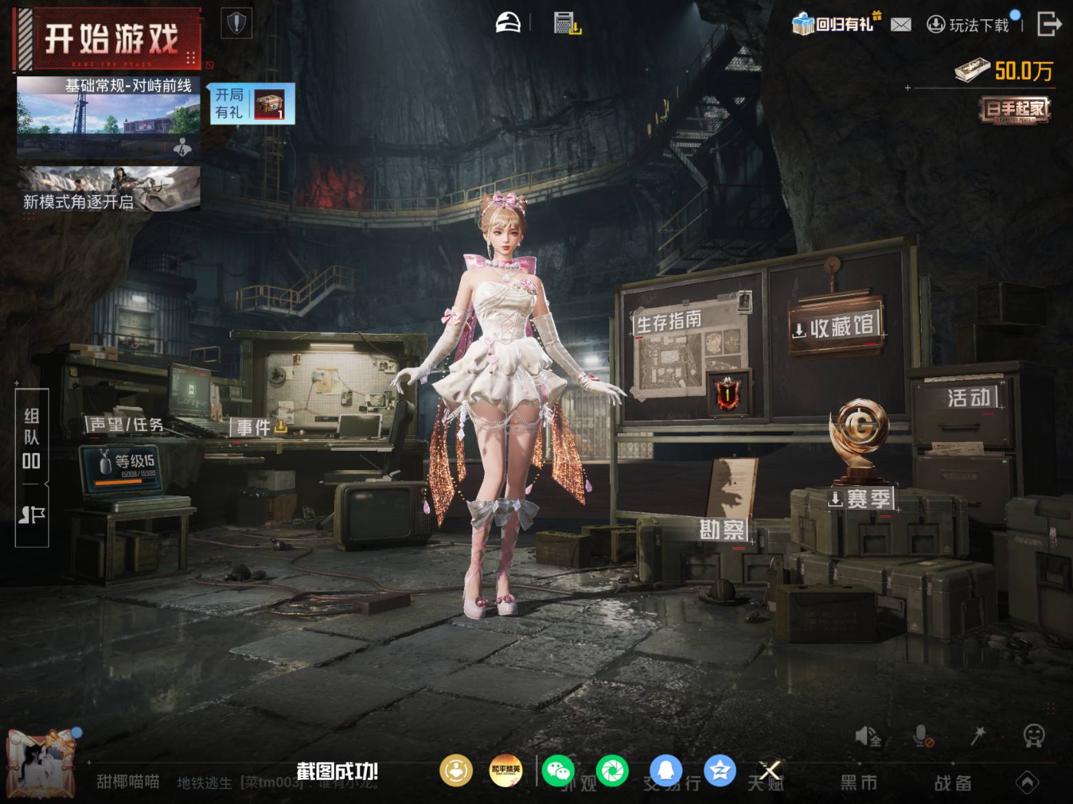Open the 事件 events board
Image resolution: width=1073 pixels, height=804 pixels.
click(x=261, y=427)
